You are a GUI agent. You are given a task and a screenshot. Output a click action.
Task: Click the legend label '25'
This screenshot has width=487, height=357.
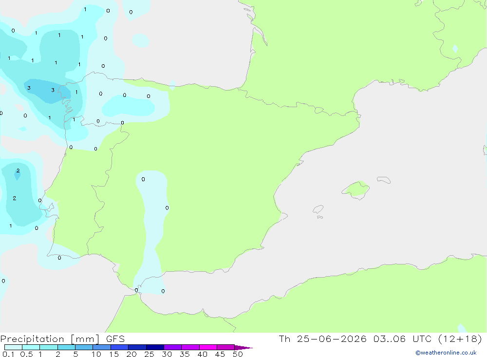point(150,354)
